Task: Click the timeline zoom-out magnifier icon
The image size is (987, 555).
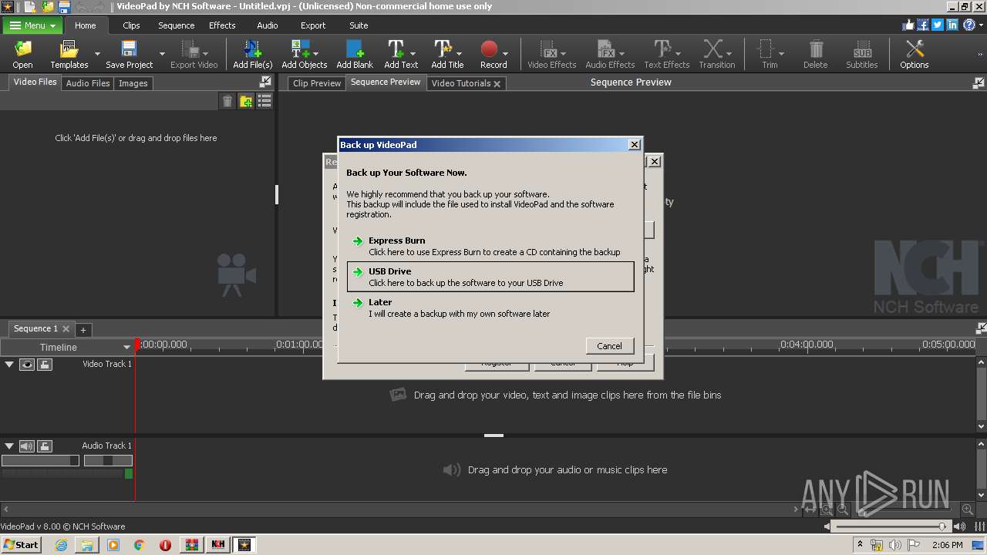Action: click(843, 510)
